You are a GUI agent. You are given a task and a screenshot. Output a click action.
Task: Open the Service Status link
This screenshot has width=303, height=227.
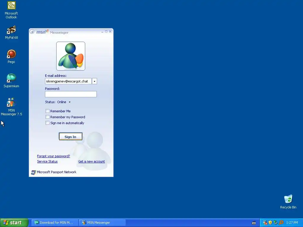[47, 161]
